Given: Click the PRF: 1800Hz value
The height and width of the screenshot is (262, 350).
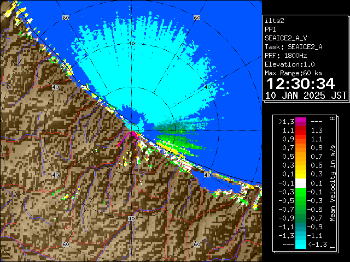Looking at the screenshot, I should [x=285, y=56].
